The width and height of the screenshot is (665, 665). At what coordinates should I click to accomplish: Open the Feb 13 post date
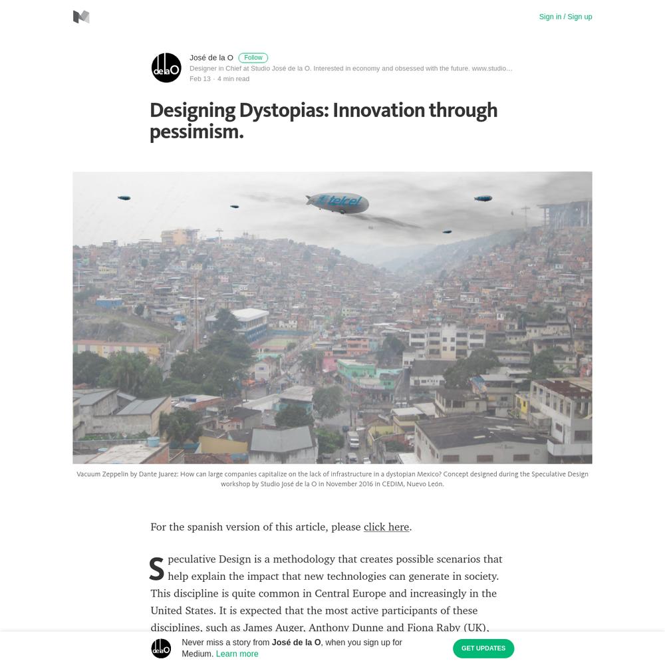tap(199, 79)
